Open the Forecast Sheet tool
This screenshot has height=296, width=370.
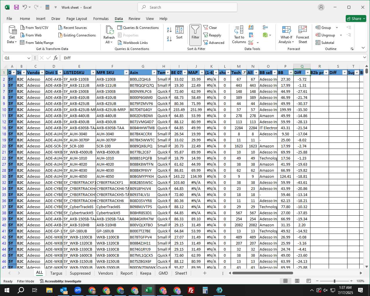303,35
